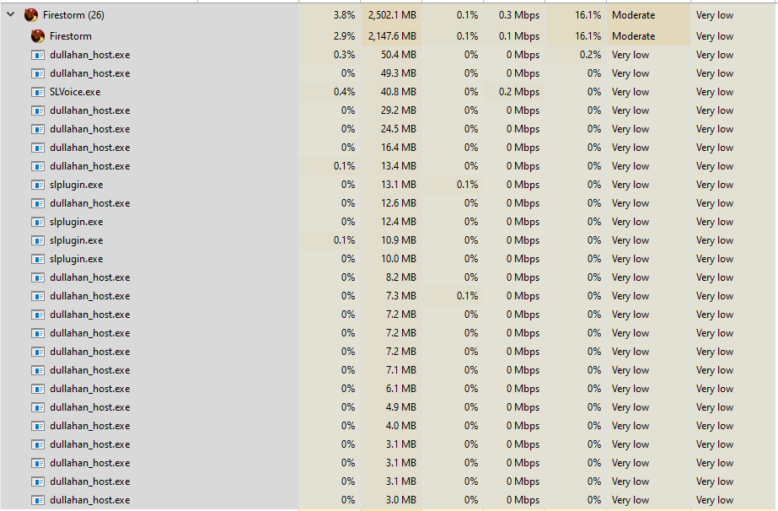Select dullahan_host.exe name with 8.2 MB memory
This screenshot has height=511, width=778.
(x=90, y=277)
